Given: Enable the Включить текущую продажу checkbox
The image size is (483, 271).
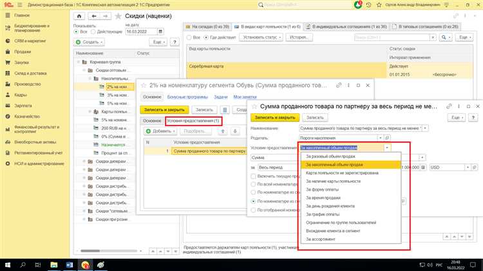Looking at the screenshot, I should [x=253, y=176].
